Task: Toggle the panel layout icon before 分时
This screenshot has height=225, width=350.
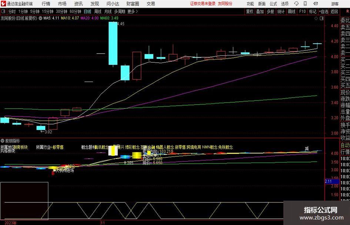Action: (3, 11)
